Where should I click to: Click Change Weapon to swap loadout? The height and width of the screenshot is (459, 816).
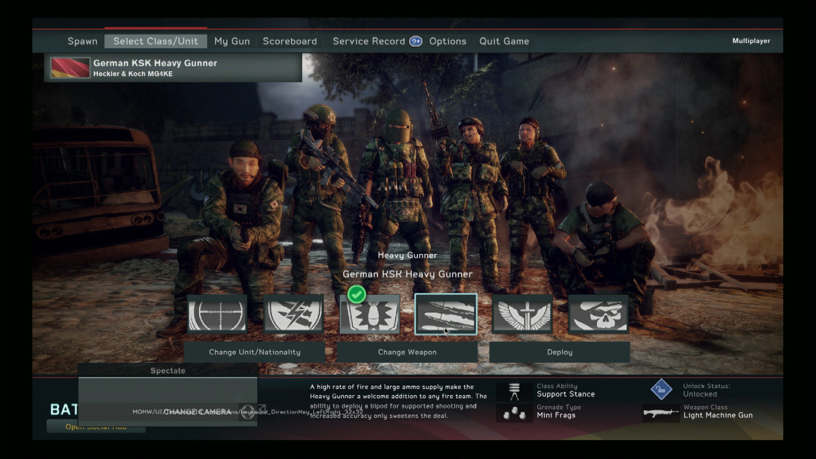pos(407,352)
